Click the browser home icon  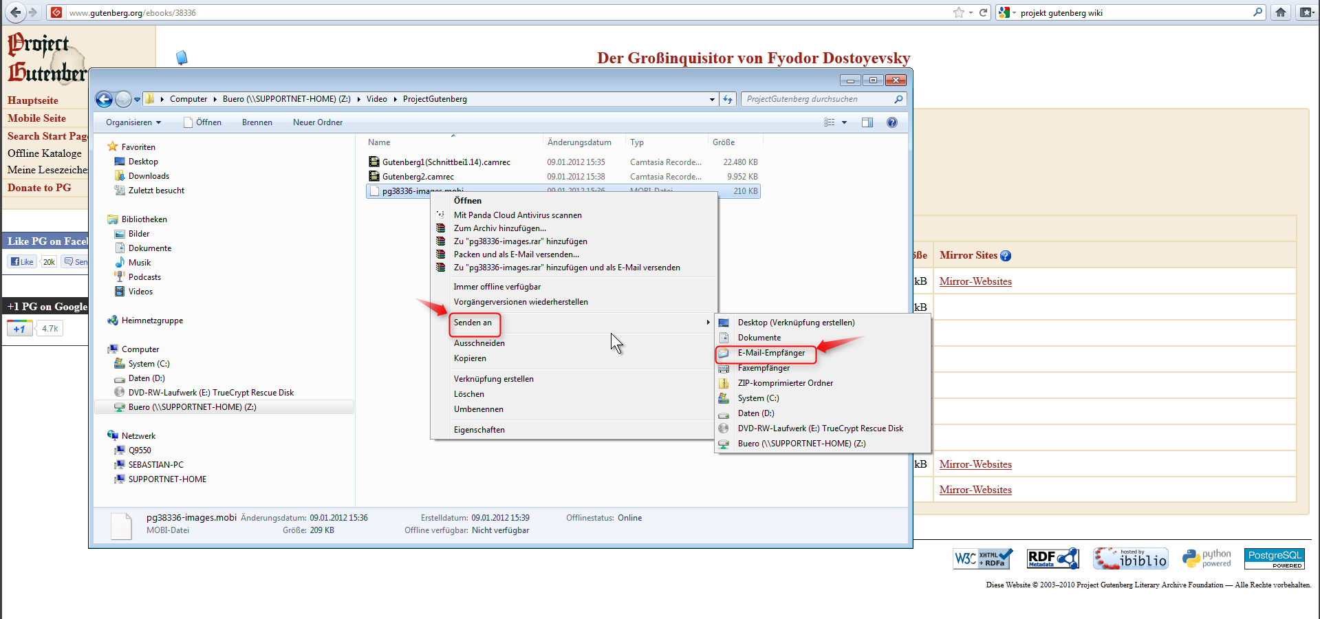point(1281,12)
